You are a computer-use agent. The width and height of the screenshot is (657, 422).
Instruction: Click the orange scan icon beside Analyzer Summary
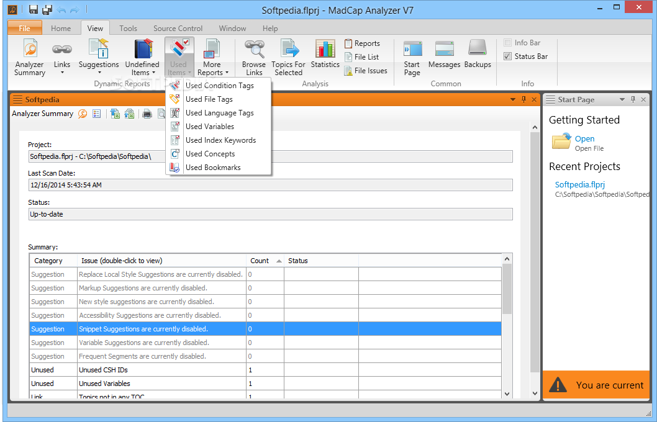pyautogui.click(x=83, y=114)
